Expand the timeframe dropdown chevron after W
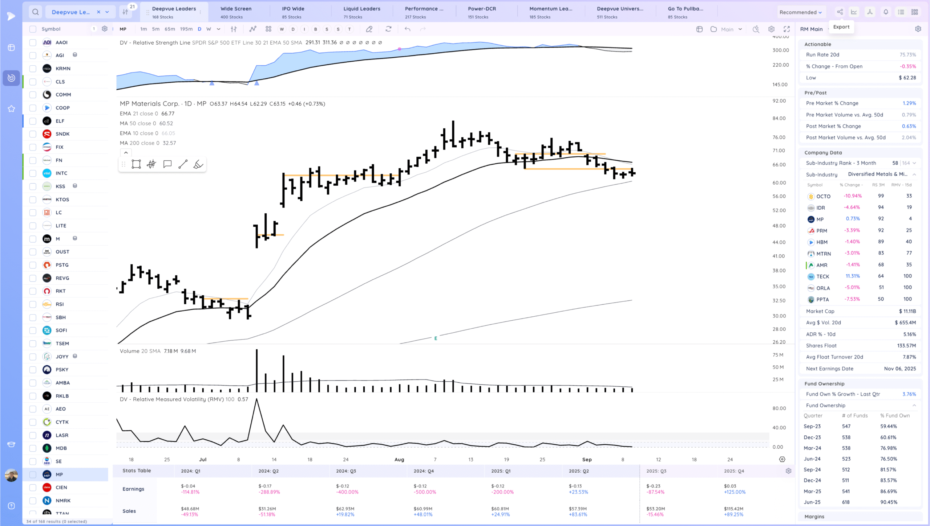 pyautogui.click(x=218, y=29)
